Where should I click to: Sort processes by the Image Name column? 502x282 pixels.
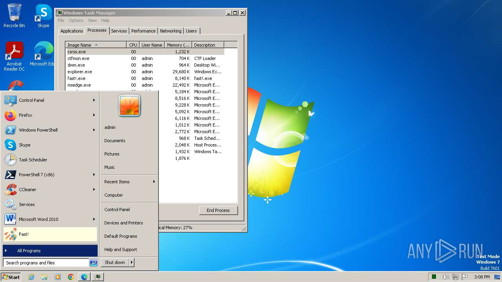coord(96,45)
